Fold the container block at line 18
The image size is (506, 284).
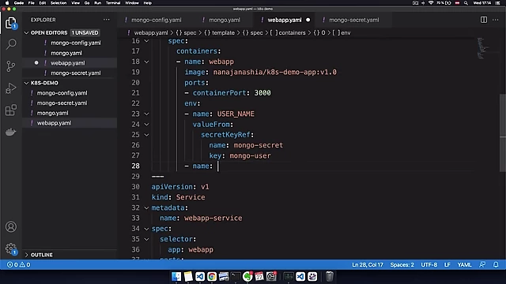(146, 62)
